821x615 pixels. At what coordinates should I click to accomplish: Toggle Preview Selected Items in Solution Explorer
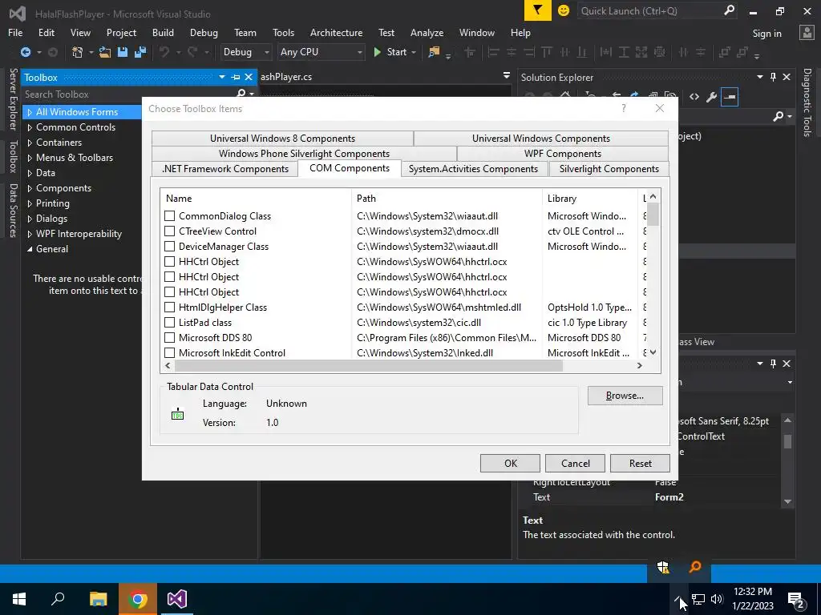730,97
